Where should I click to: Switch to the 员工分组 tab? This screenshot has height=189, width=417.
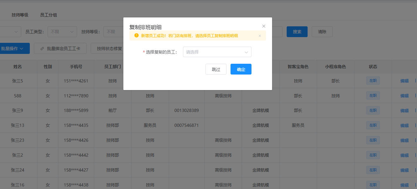(49, 15)
